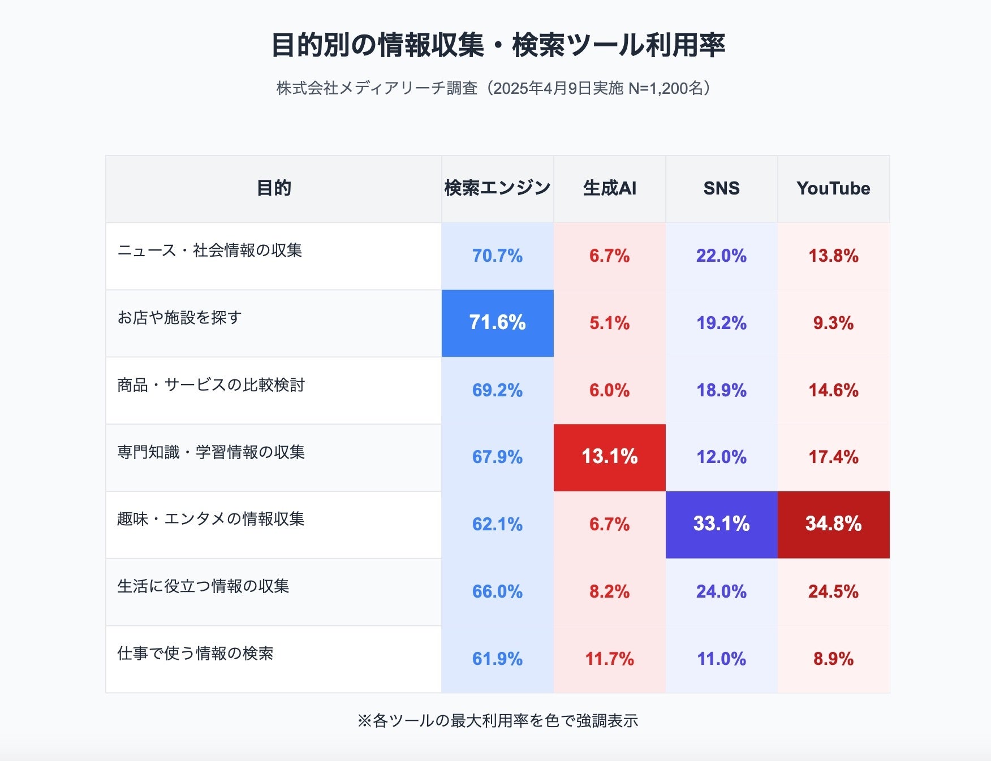Screen dimensions: 991x761
Task: Click the red highlighted 13.1% cell
Action: pos(609,457)
